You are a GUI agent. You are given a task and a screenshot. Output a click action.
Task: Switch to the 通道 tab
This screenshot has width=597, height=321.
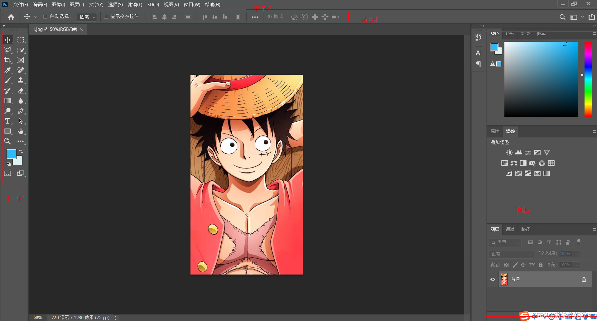pos(510,229)
